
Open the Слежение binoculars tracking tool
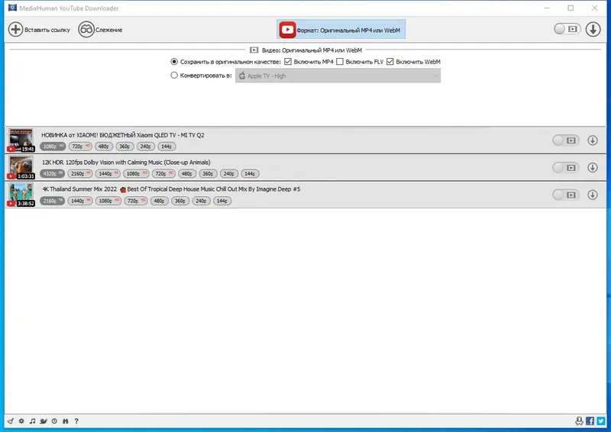pos(86,30)
